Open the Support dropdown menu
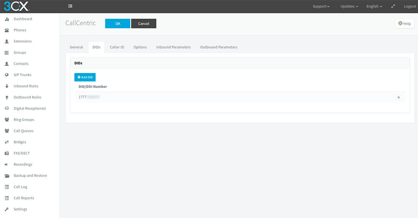 tap(321, 6)
